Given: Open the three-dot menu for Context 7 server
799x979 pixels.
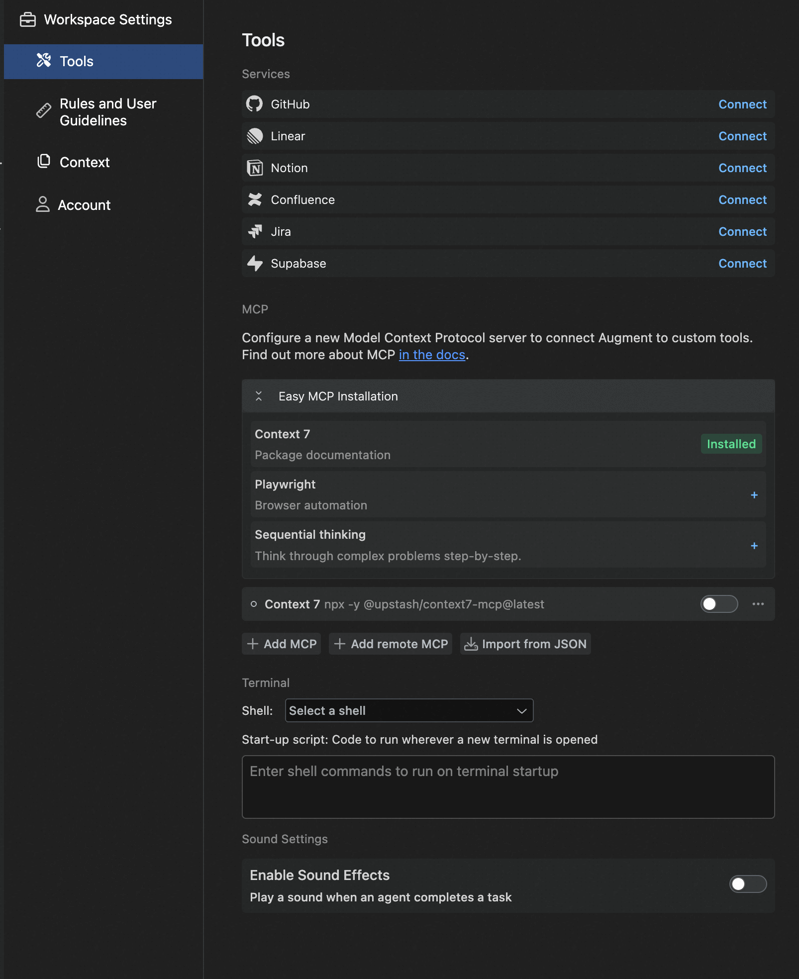Looking at the screenshot, I should 758,604.
